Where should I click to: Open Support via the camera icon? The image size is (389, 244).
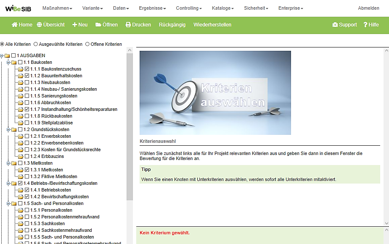click(335, 25)
